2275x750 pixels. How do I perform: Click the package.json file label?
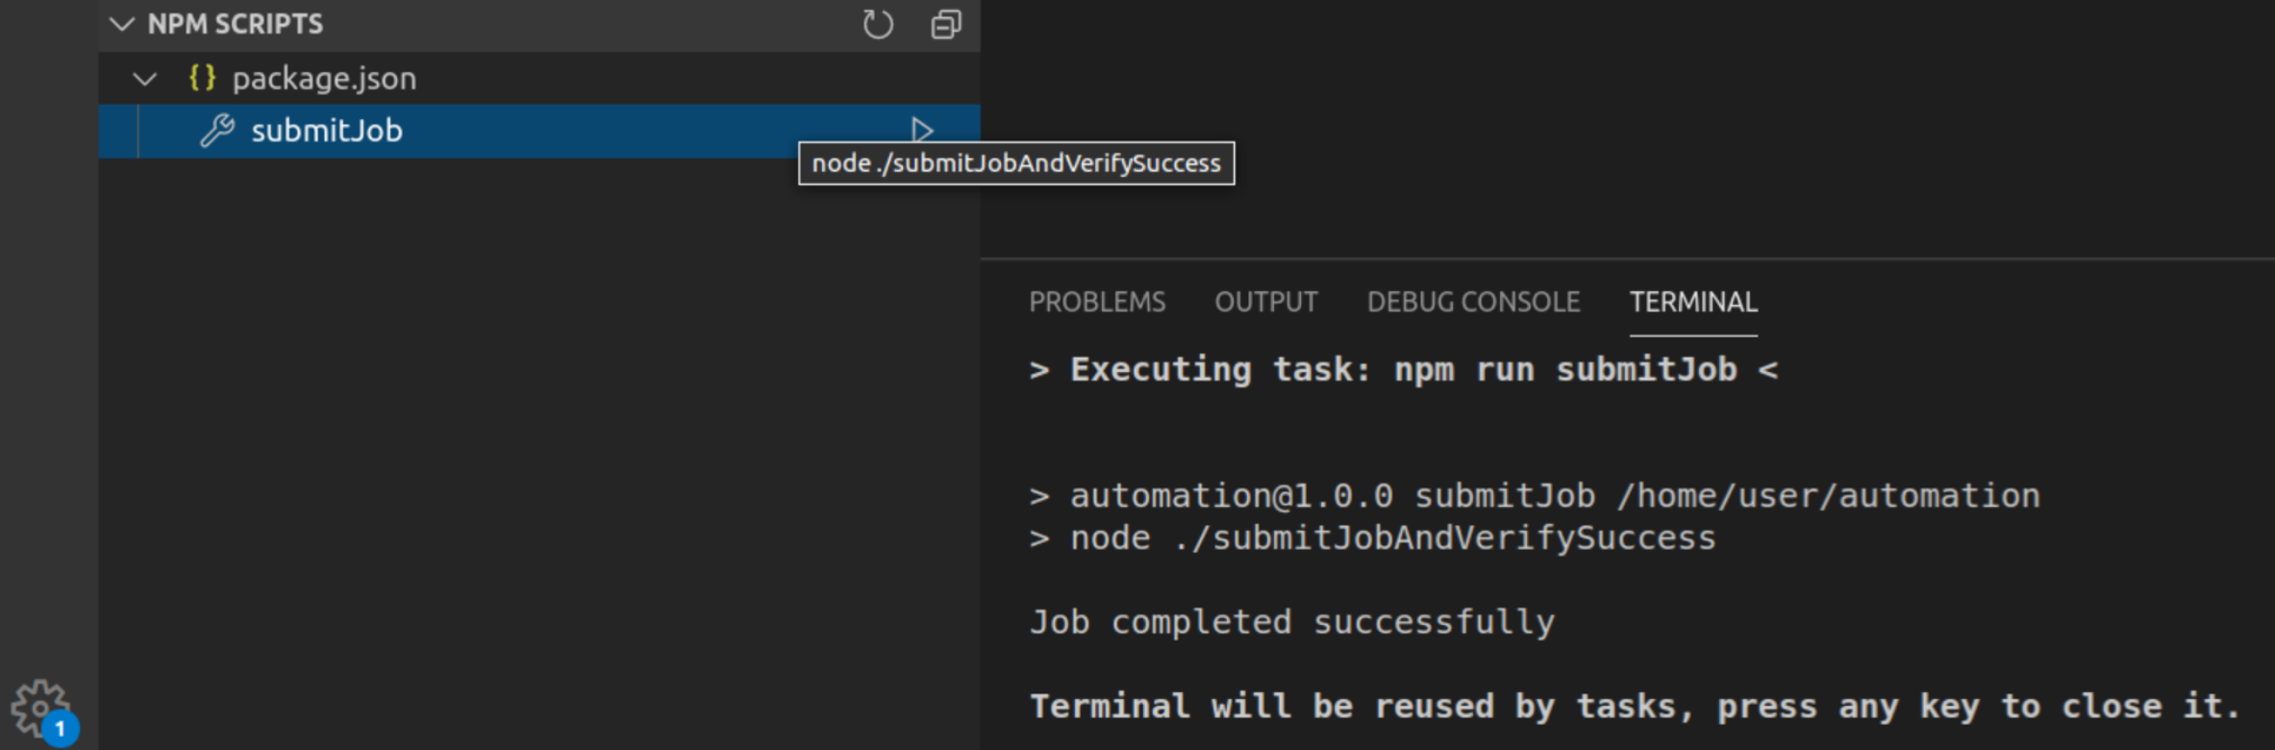(x=324, y=79)
